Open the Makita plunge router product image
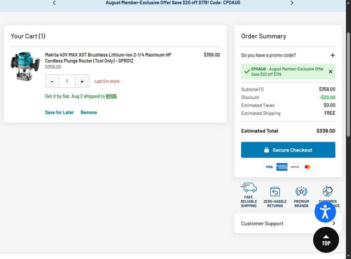 [25, 66]
